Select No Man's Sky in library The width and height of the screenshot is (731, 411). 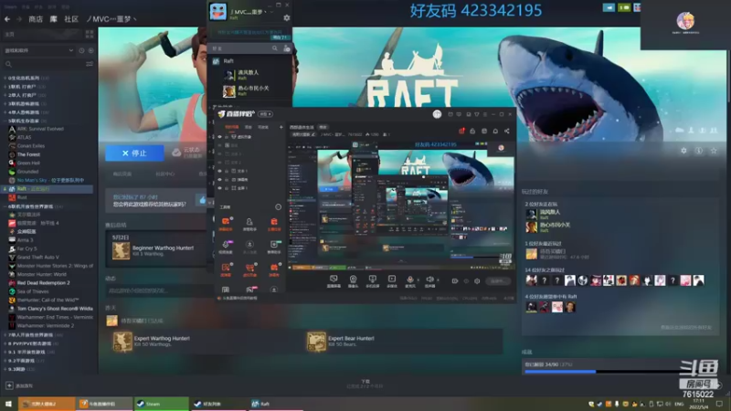50,180
